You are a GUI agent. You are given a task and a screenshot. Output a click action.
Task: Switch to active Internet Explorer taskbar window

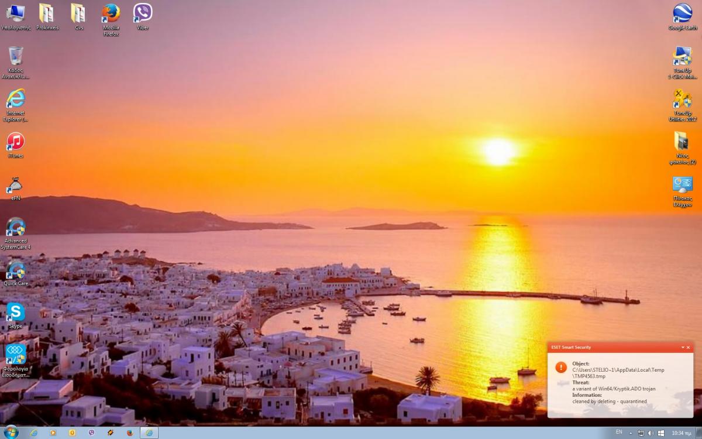(149, 433)
